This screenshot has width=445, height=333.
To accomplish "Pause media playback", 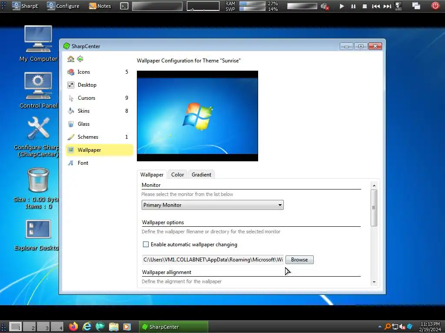I will pyautogui.click(x=353, y=6).
